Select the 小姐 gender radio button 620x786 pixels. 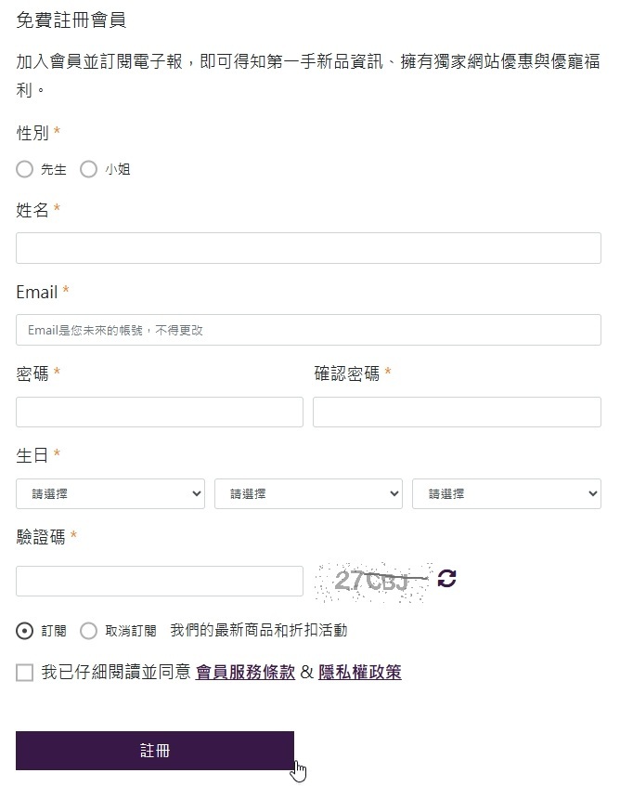[89, 169]
